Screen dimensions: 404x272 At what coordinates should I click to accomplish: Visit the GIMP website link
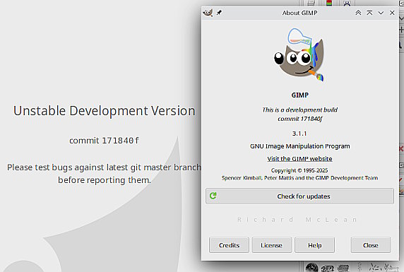[299, 158]
